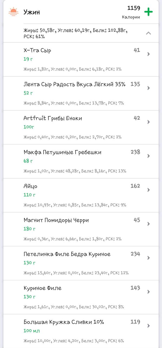
Task: Open arrow for Большая Кружка Сливки 10%
Action: pyautogui.click(x=148, y=326)
